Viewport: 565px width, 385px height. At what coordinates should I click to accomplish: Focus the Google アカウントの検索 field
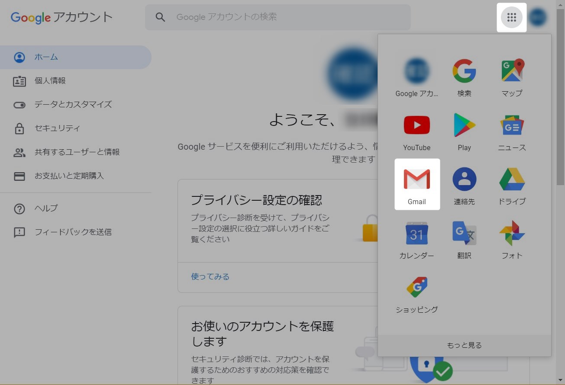[278, 17]
